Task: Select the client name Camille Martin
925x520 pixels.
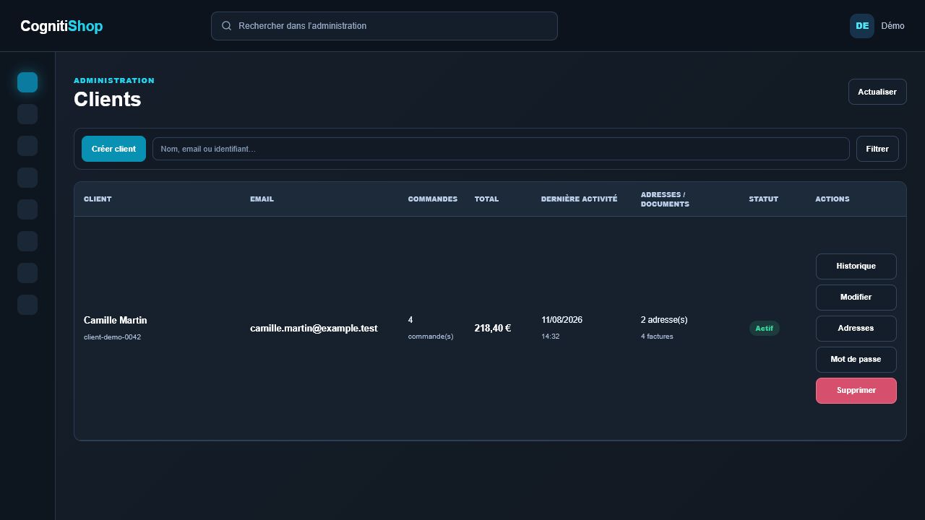Action: pyautogui.click(x=116, y=320)
